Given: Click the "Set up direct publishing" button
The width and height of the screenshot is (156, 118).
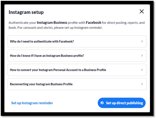Looking at the screenshot, I should point(122,103).
